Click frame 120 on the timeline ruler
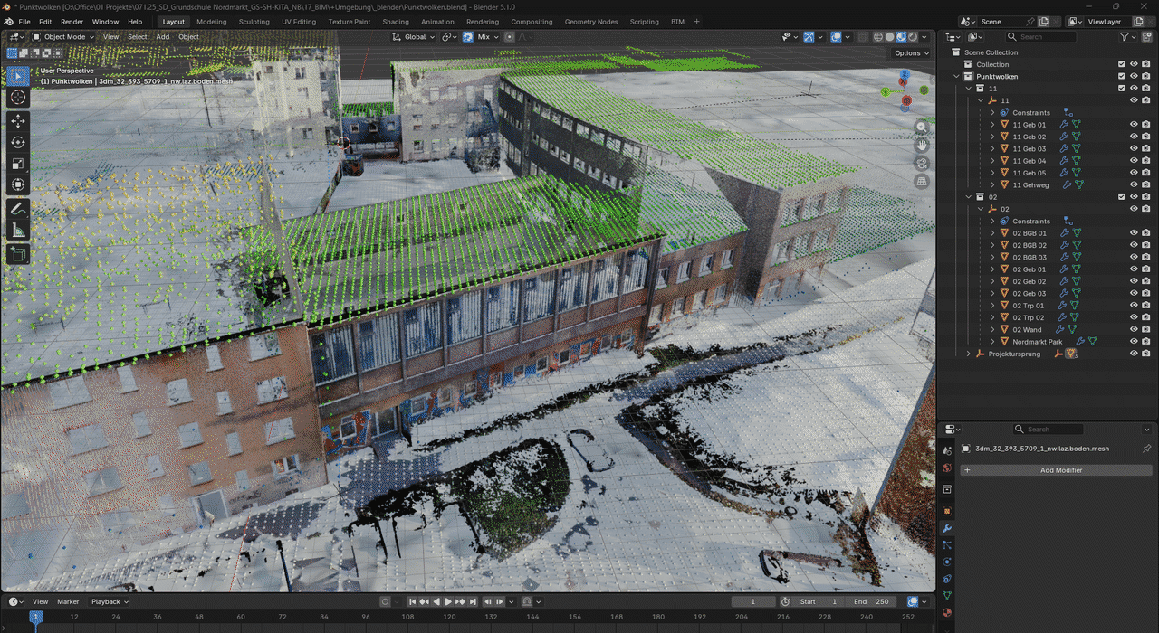The image size is (1159, 633). (448, 617)
